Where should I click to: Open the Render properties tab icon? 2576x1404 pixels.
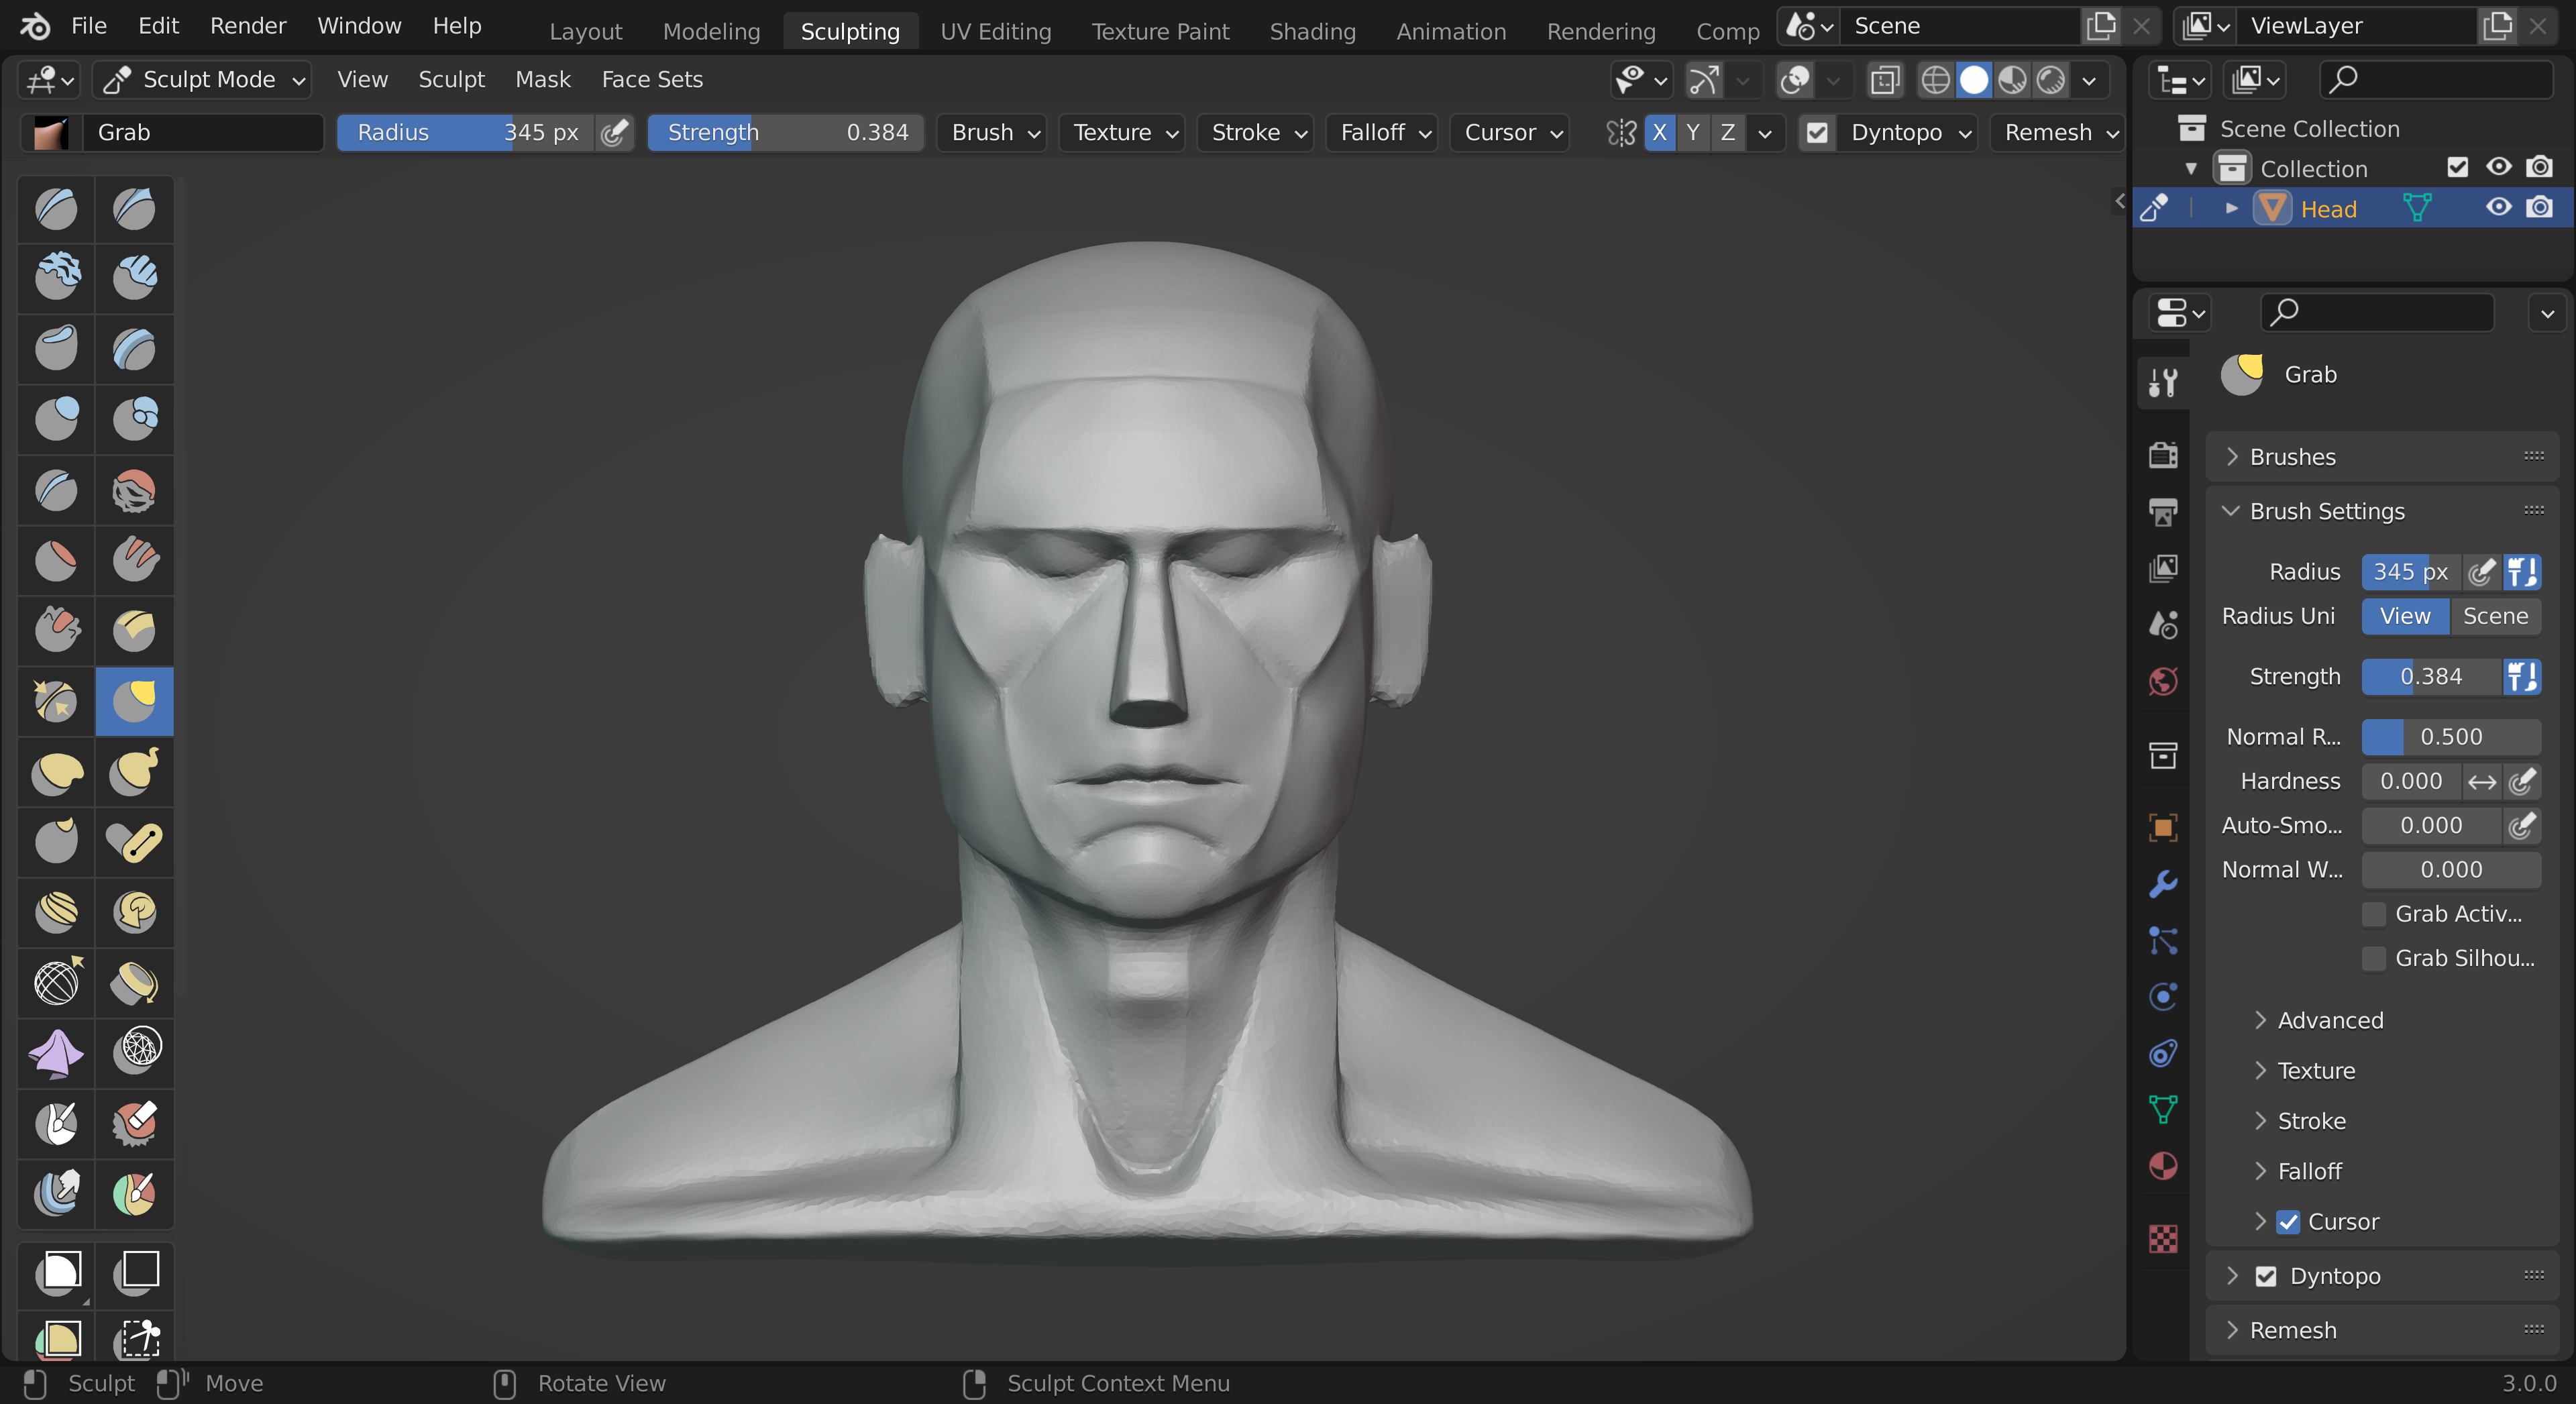[x=2163, y=455]
